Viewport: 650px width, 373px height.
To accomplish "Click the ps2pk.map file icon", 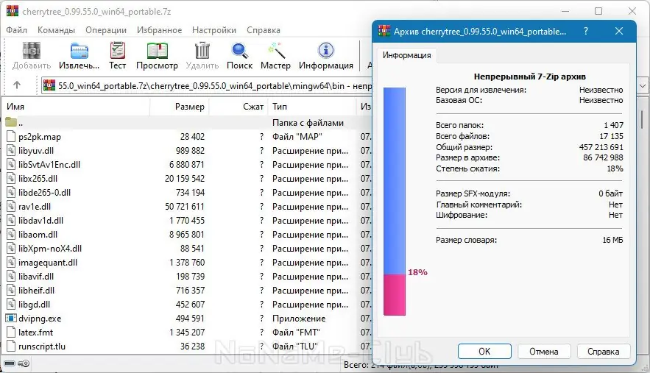I will 11,136.
